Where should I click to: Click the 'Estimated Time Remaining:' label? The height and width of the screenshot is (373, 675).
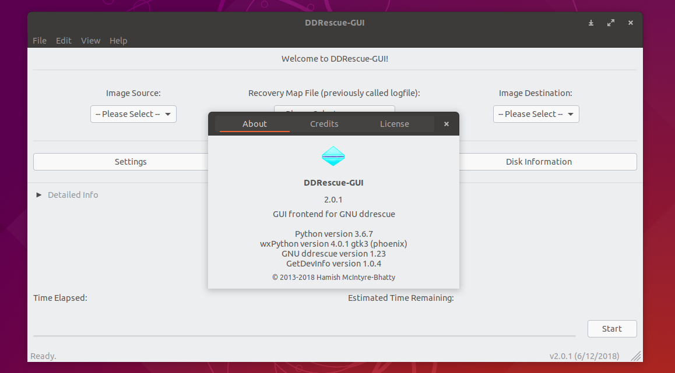coord(401,298)
